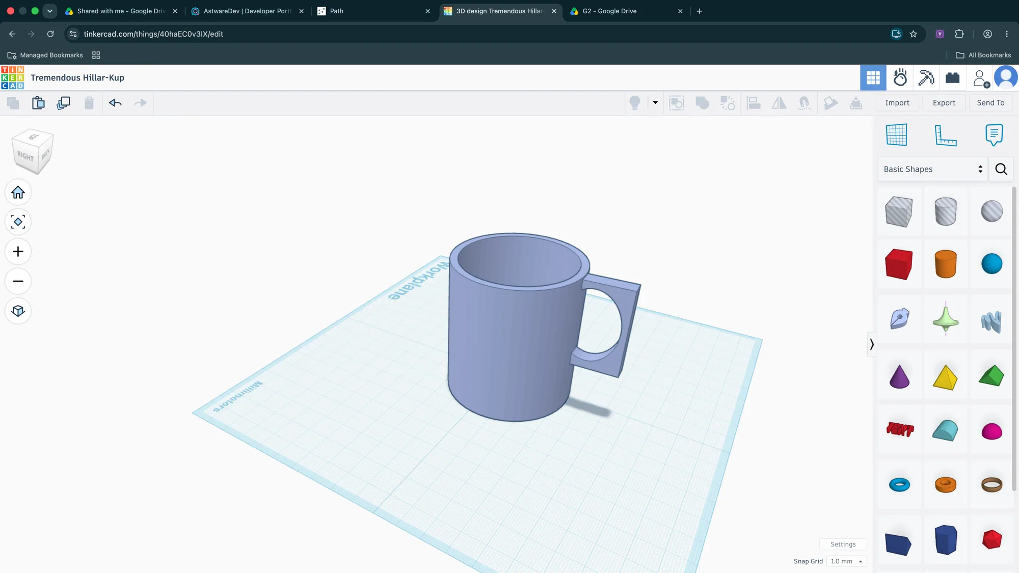This screenshot has height=573, width=1019.
Task: Zoom in with the plus button
Action: coord(18,252)
